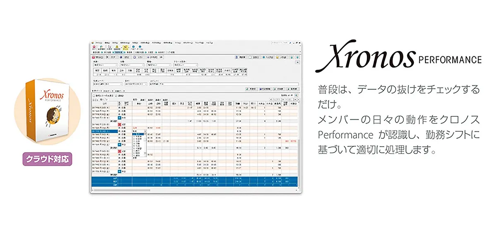Click the button with the red square icon

pos(98,58)
